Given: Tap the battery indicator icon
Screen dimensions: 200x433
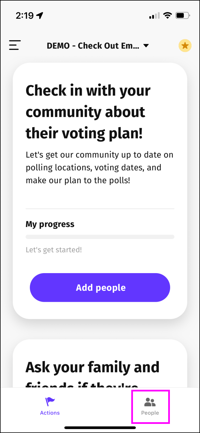Looking at the screenshot, I should 183,16.
